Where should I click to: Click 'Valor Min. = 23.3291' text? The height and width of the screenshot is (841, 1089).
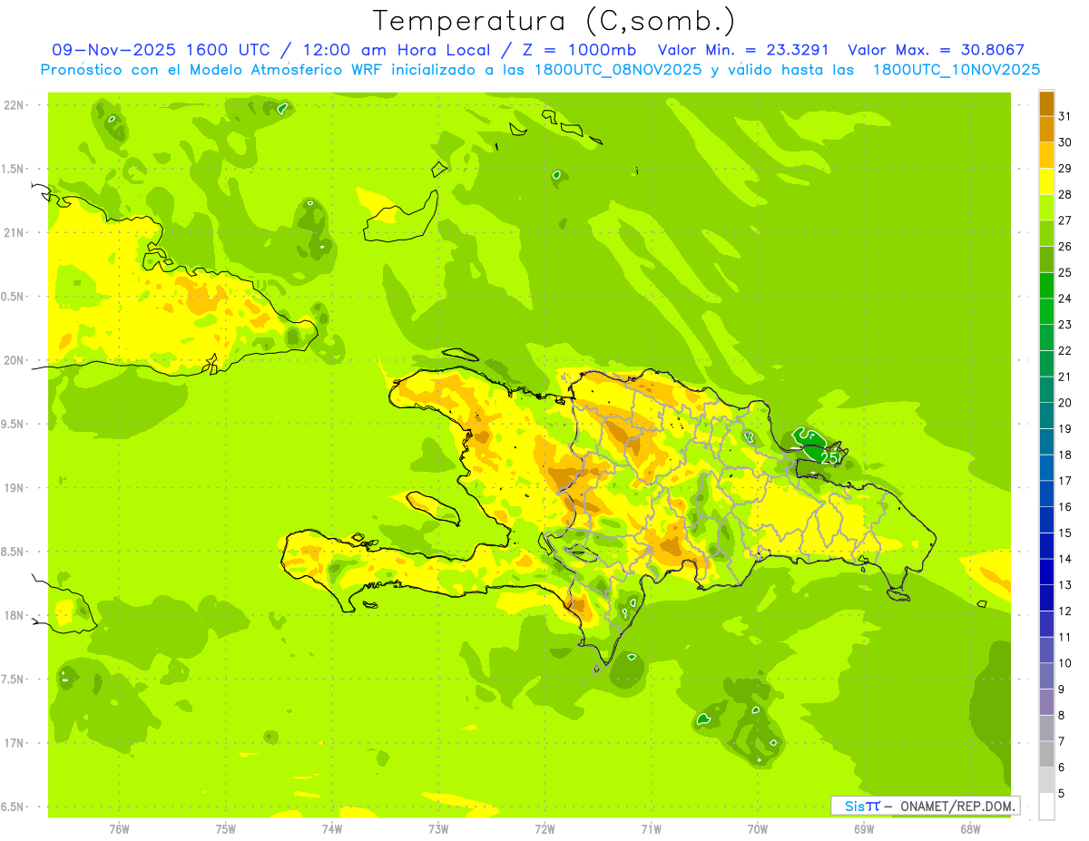(x=742, y=50)
